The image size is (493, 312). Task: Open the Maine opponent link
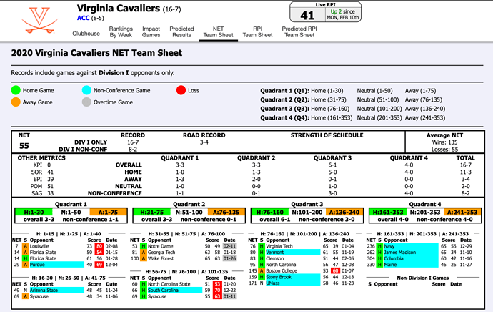tap(390, 265)
